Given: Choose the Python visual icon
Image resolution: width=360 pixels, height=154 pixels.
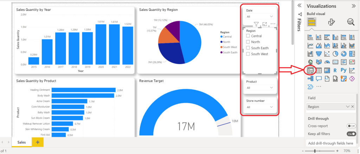Looking at the screenshot, I should (343, 71).
